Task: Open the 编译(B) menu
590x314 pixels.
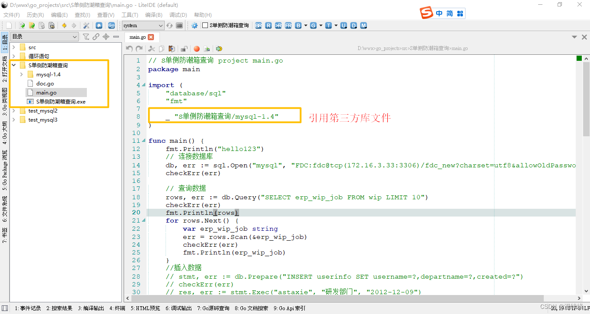Action: [153, 15]
